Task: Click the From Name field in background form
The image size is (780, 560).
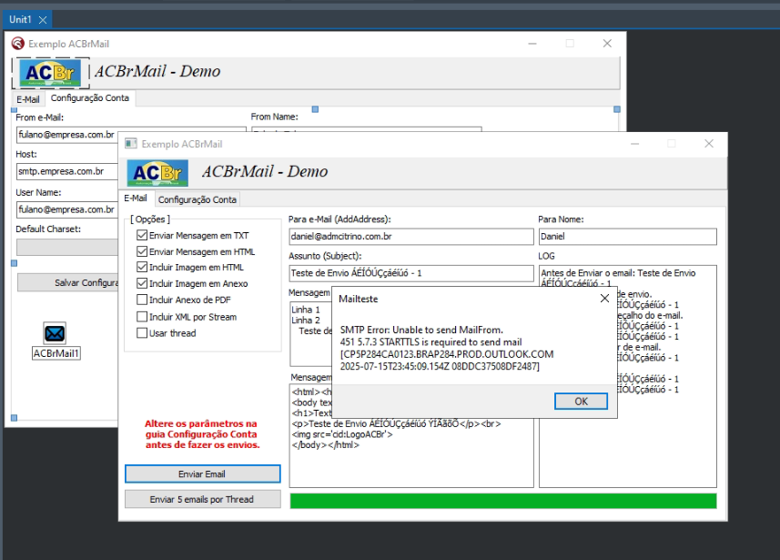Action: pos(367,129)
